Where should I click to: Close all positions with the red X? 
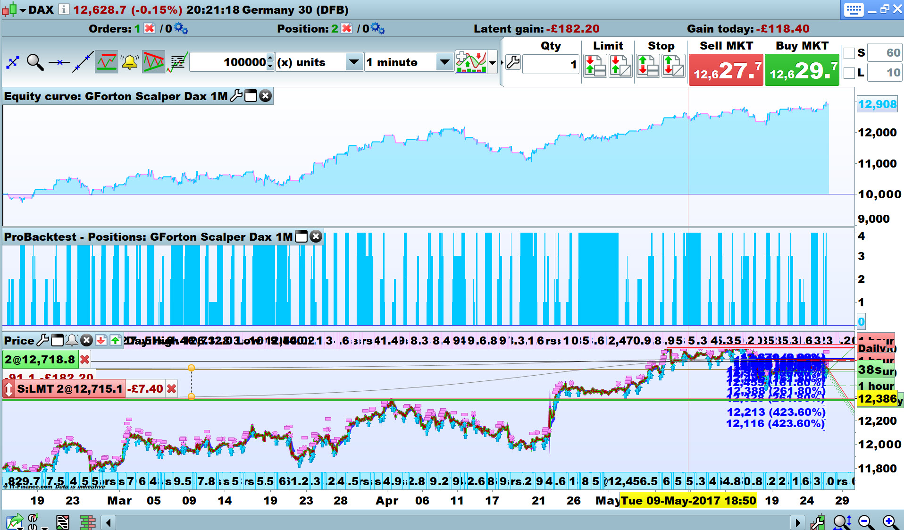(346, 28)
